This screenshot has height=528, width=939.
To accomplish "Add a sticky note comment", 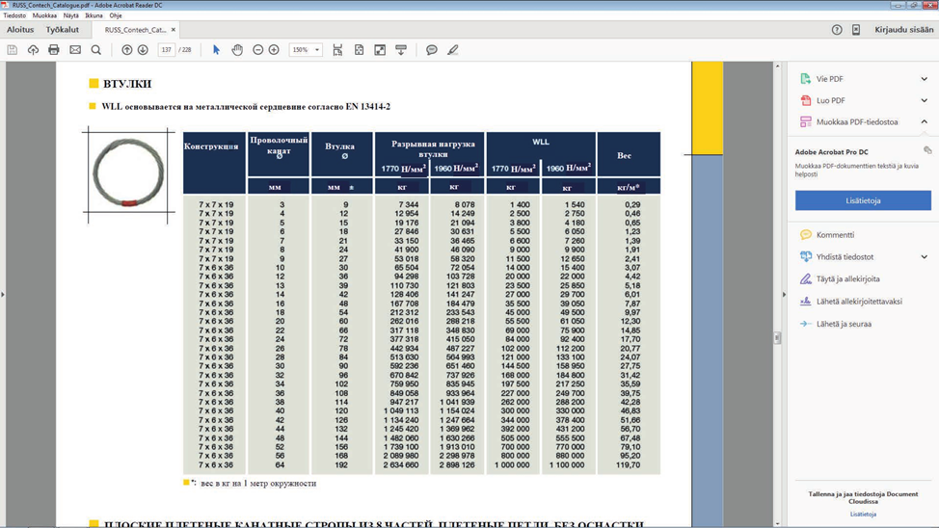I will click(432, 50).
